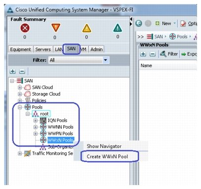Click the breadcrumb double-arrow button
Screen dimensions: 201x189
click(140, 37)
